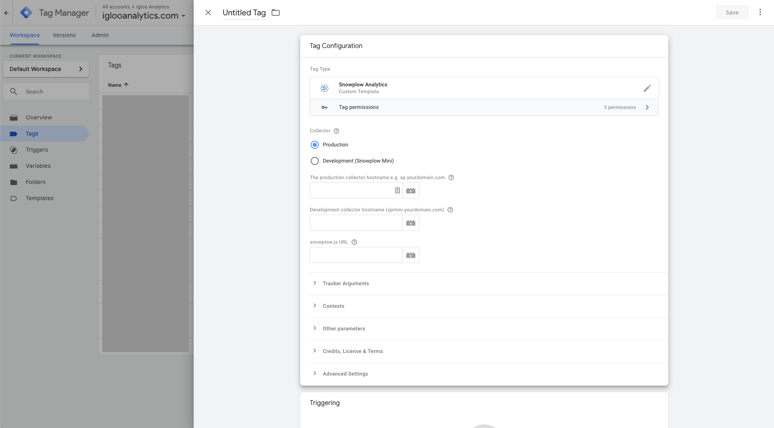Open Tags in the sidebar

click(44, 134)
